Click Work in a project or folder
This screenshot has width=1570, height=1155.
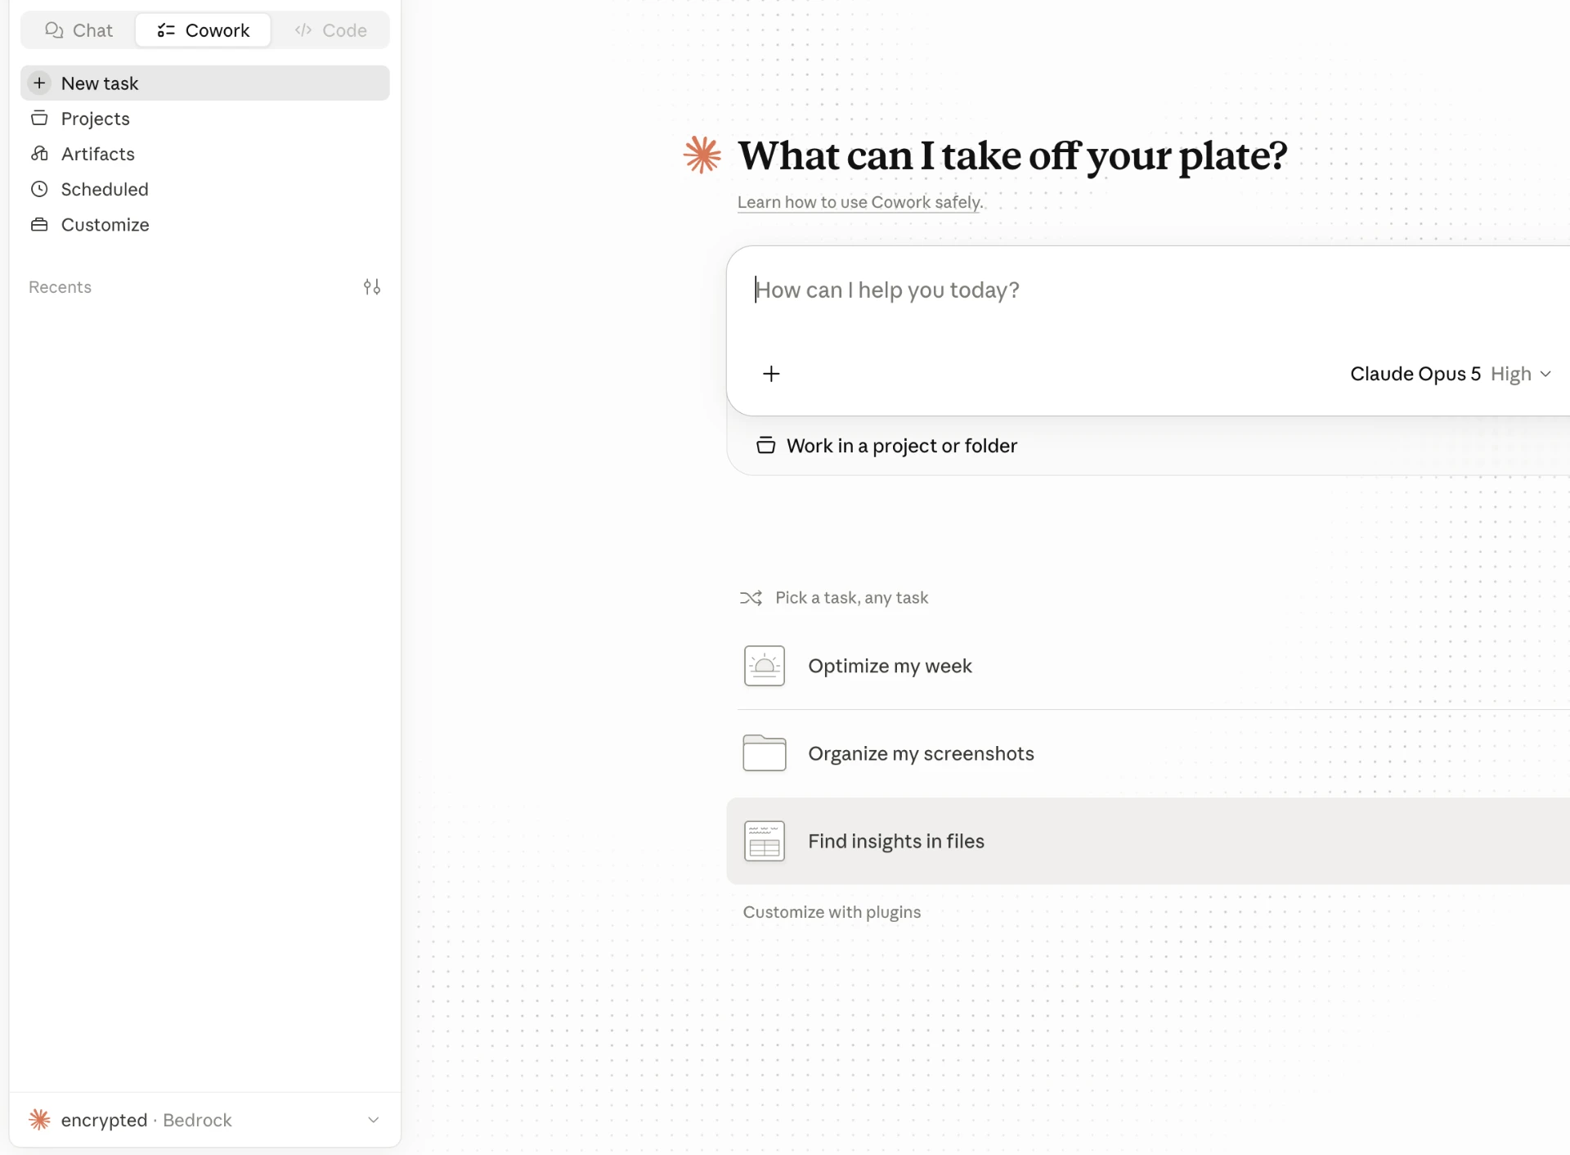886,446
